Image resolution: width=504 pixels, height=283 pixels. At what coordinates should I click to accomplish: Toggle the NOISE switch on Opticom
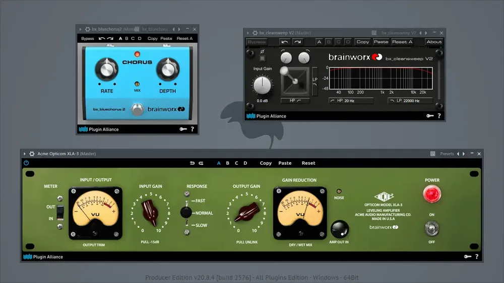click(x=339, y=191)
